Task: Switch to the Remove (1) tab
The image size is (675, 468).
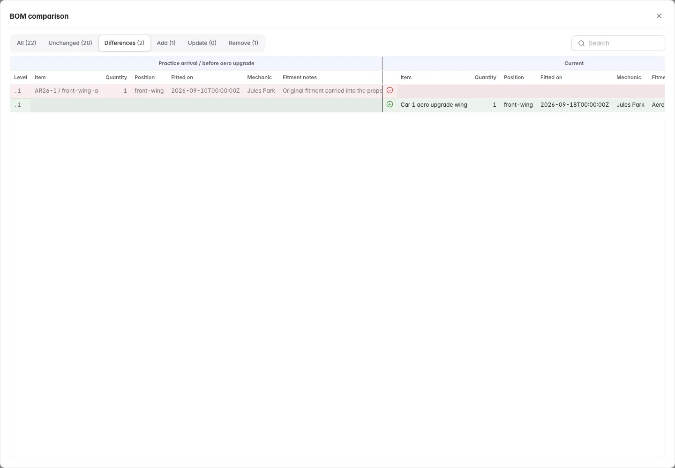Action: click(243, 43)
